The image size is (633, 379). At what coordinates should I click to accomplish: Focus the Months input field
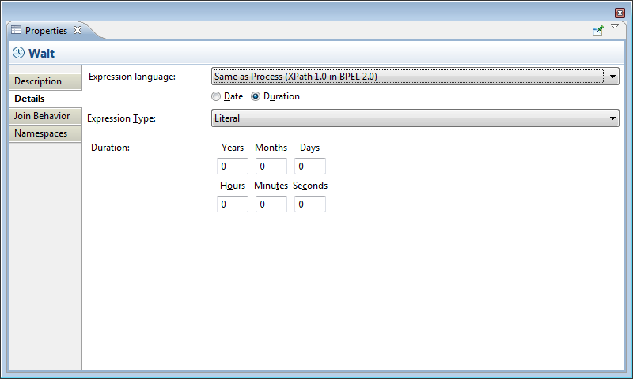[271, 167]
